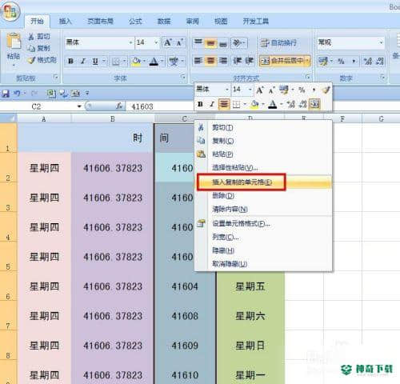Toggle Italic in the ribbon

point(83,62)
